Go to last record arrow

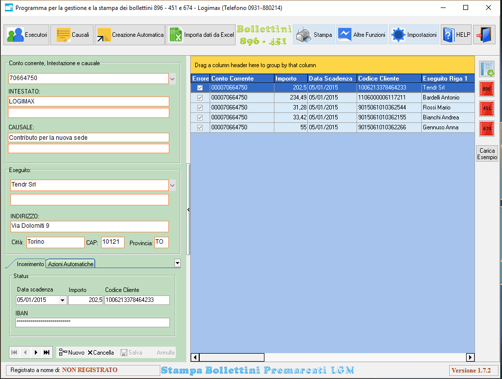[x=47, y=353]
